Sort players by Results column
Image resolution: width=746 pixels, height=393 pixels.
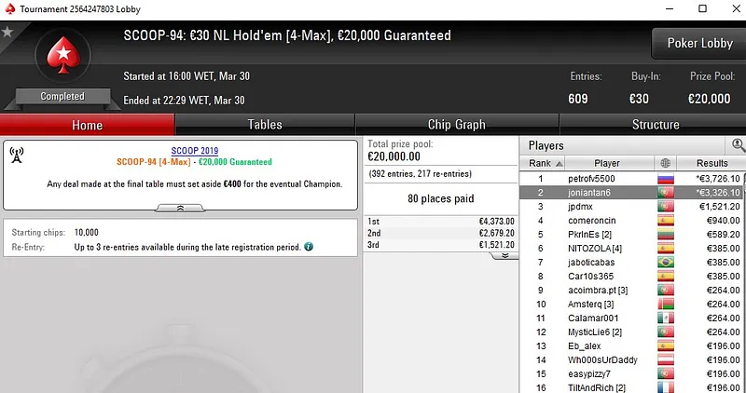click(x=706, y=163)
